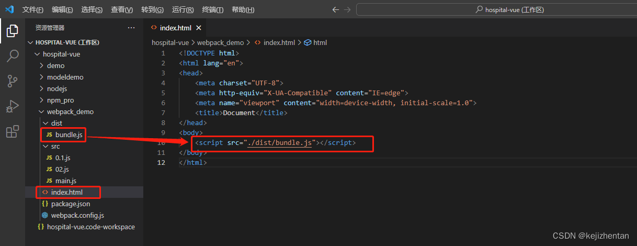
Task: Collapse the hospital-vue root folder
Action: coord(84,54)
